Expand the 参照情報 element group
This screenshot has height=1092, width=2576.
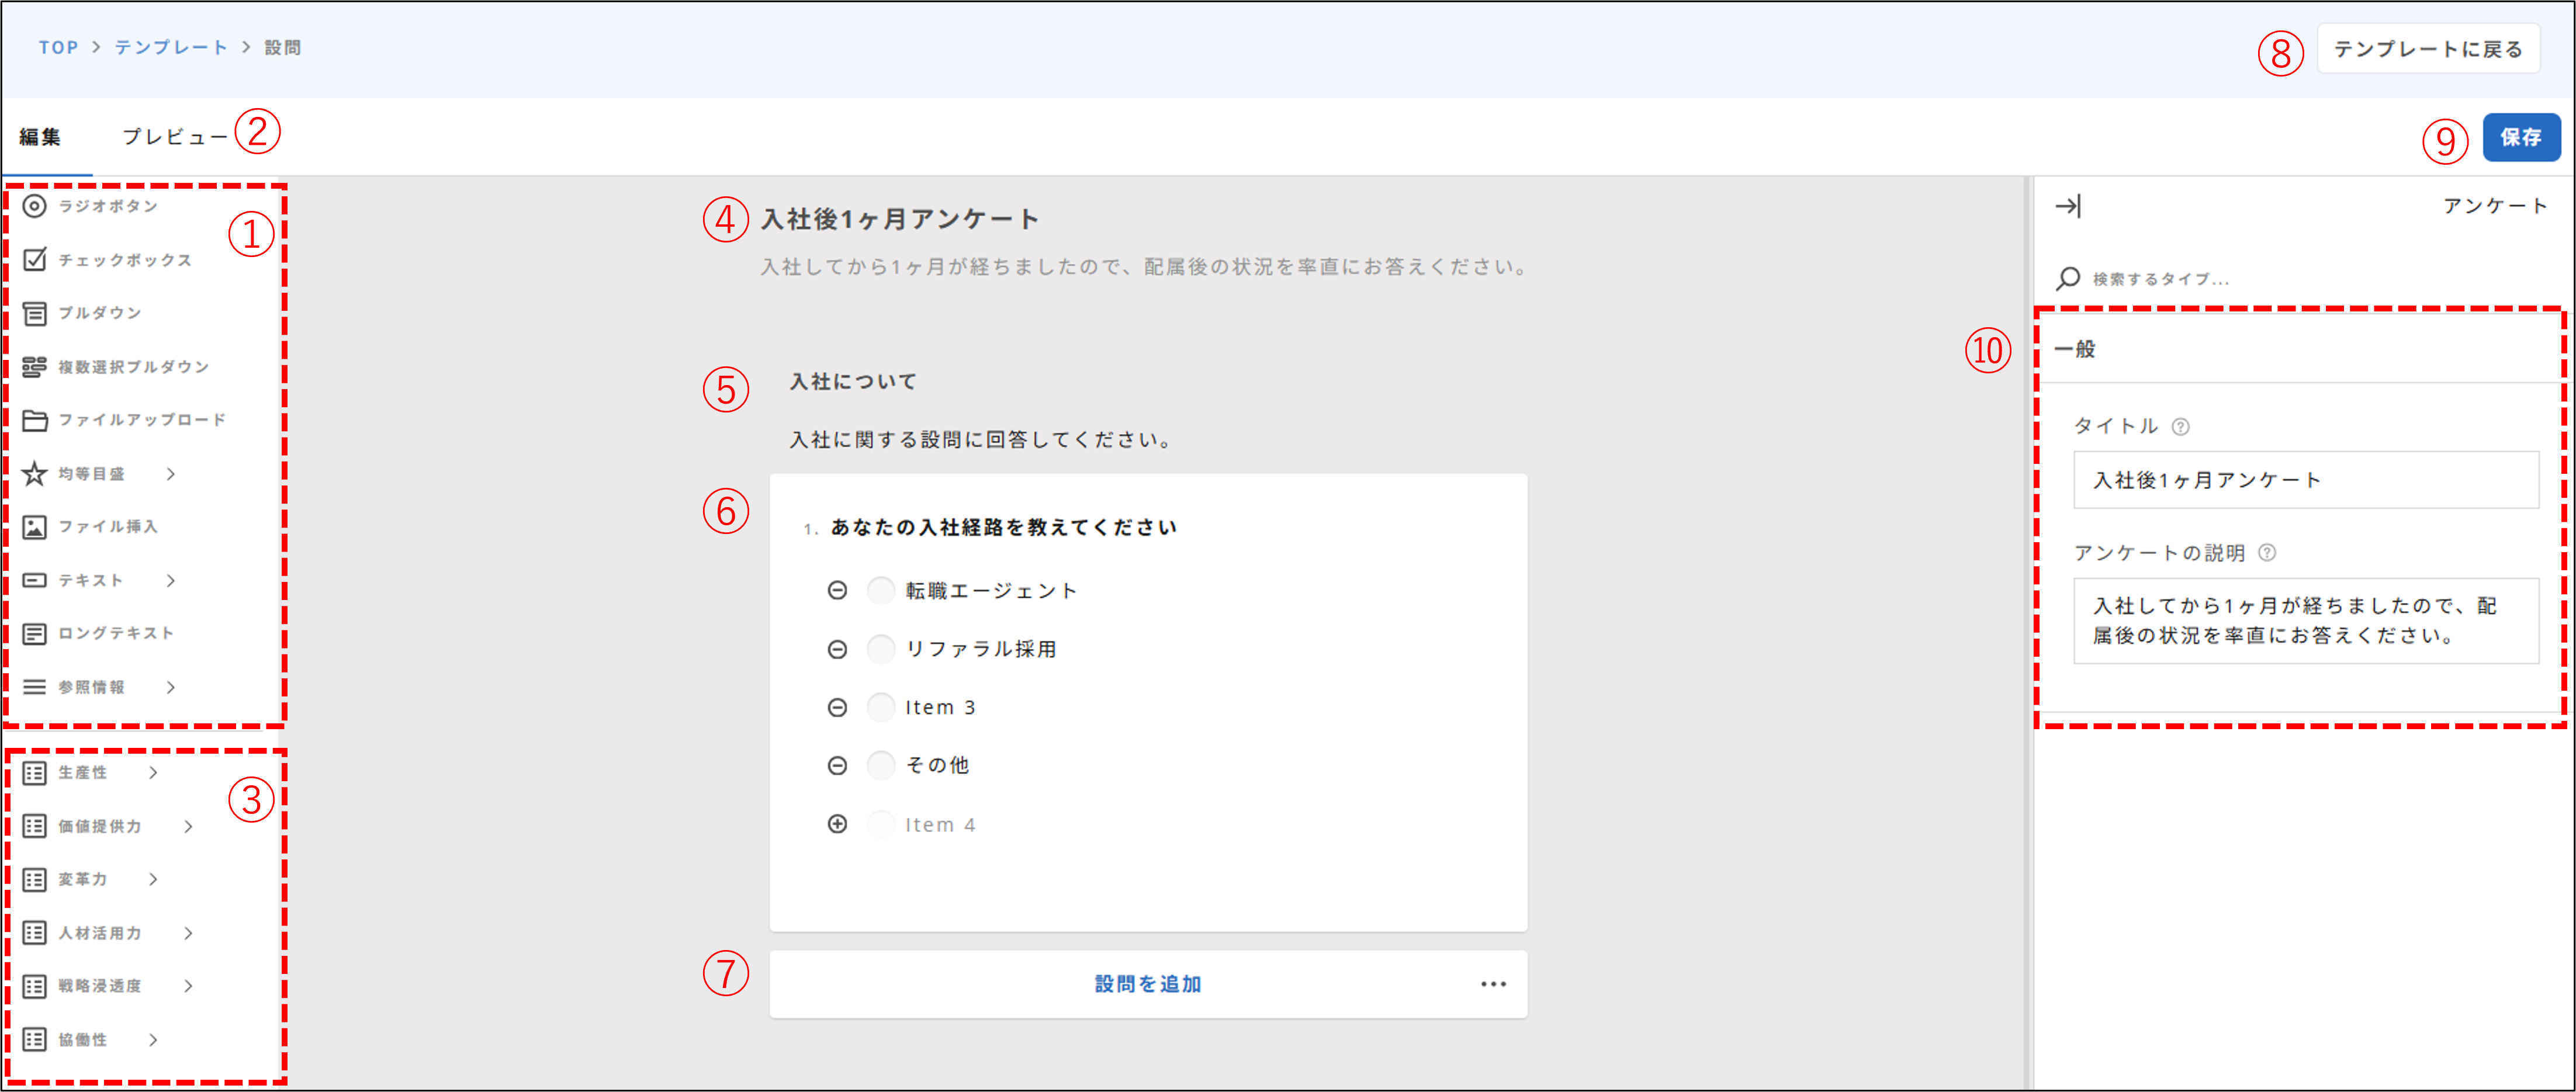[170, 687]
